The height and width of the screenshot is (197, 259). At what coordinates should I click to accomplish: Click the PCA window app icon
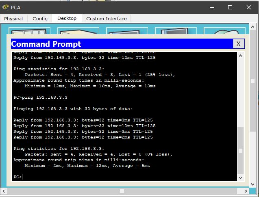(x=5, y=7)
